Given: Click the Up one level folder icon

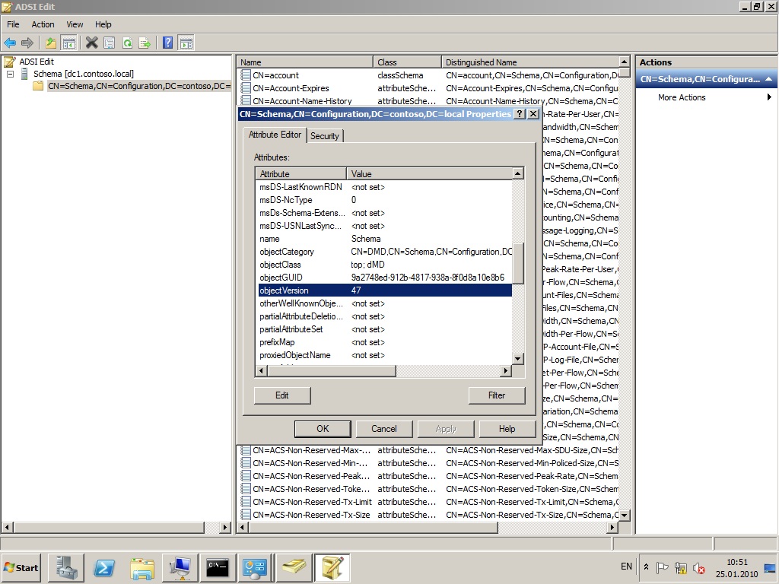Looking at the screenshot, I should 51,43.
